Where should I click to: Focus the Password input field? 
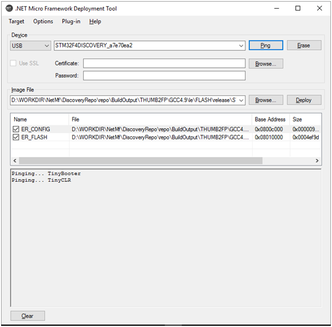164,76
